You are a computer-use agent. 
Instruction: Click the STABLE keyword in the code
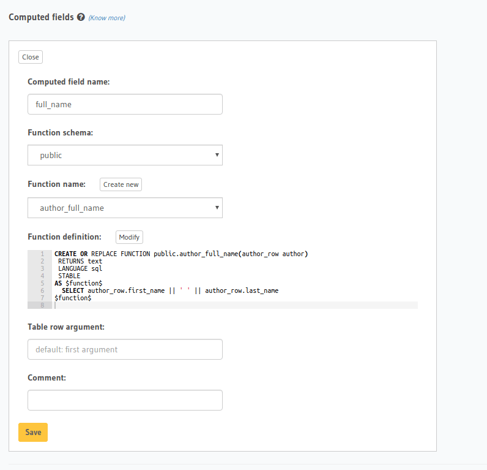click(69, 276)
